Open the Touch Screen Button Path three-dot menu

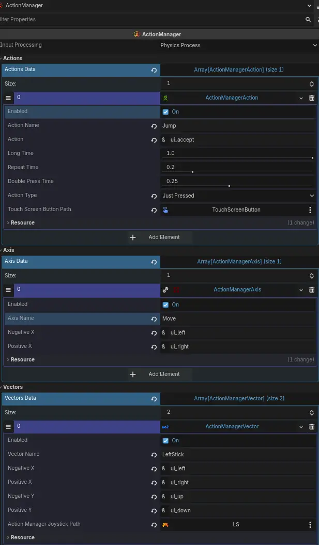(x=310, y=210)
